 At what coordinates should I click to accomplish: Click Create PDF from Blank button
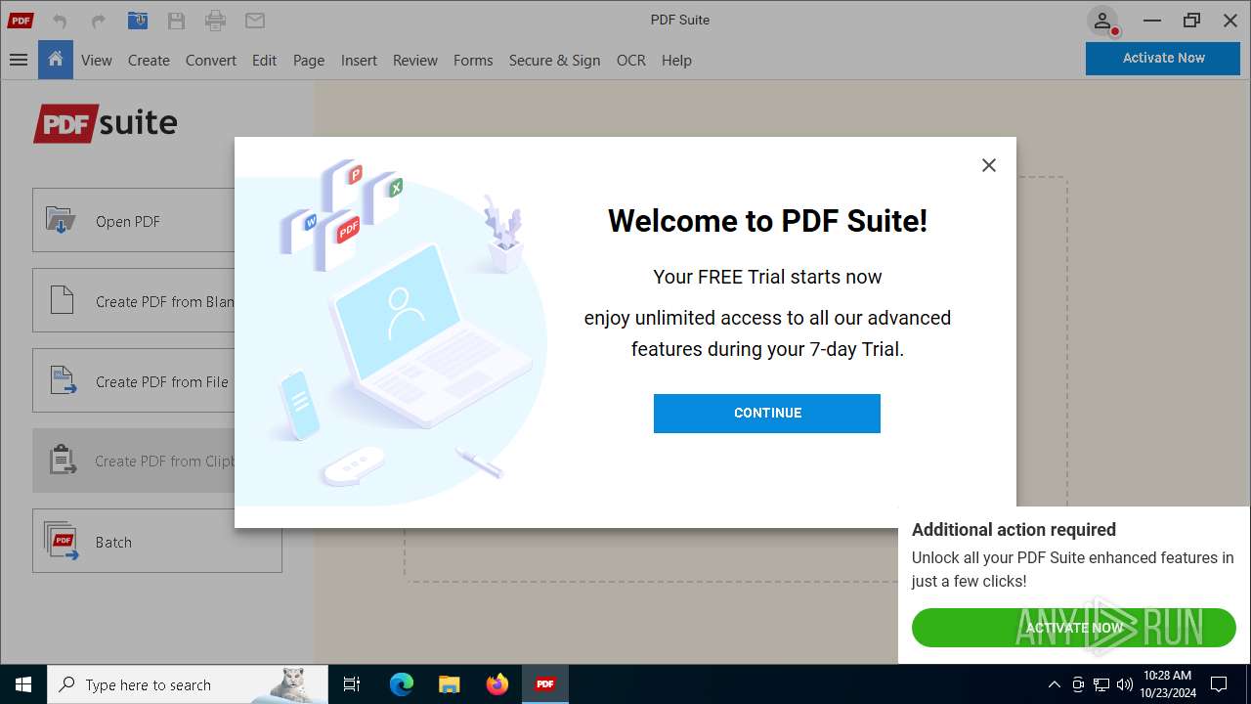click(x=134, y=301)
